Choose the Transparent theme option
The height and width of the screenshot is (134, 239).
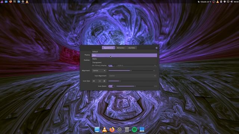(124, 63)
